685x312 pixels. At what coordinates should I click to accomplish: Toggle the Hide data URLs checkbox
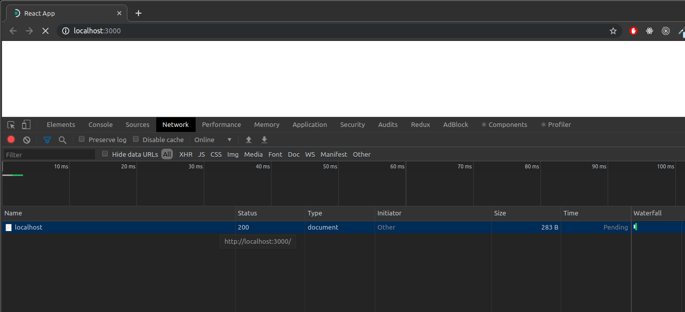pyautogui.click(x=105, y=154)
